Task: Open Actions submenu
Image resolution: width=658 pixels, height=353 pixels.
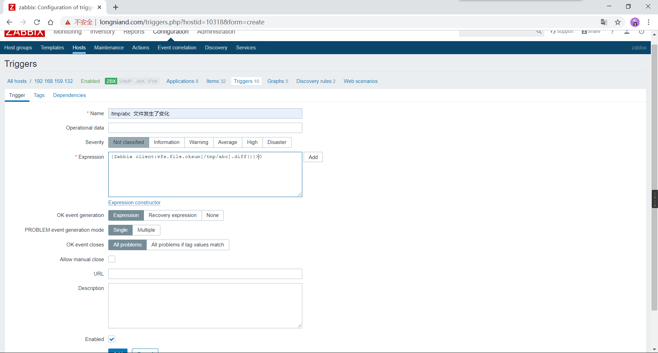Action: tap(141, 48)
